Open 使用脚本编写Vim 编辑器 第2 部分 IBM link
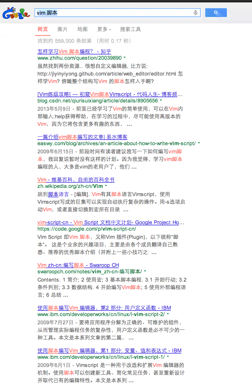 (104, 308)
